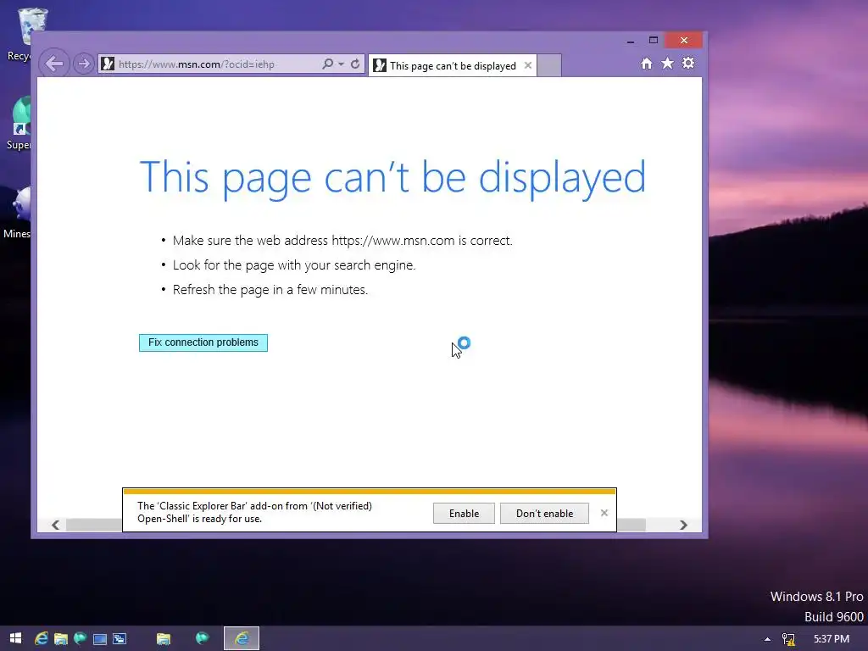Click the site favicon in the address bar
The image size is (868, 651).
pos(108,64)
